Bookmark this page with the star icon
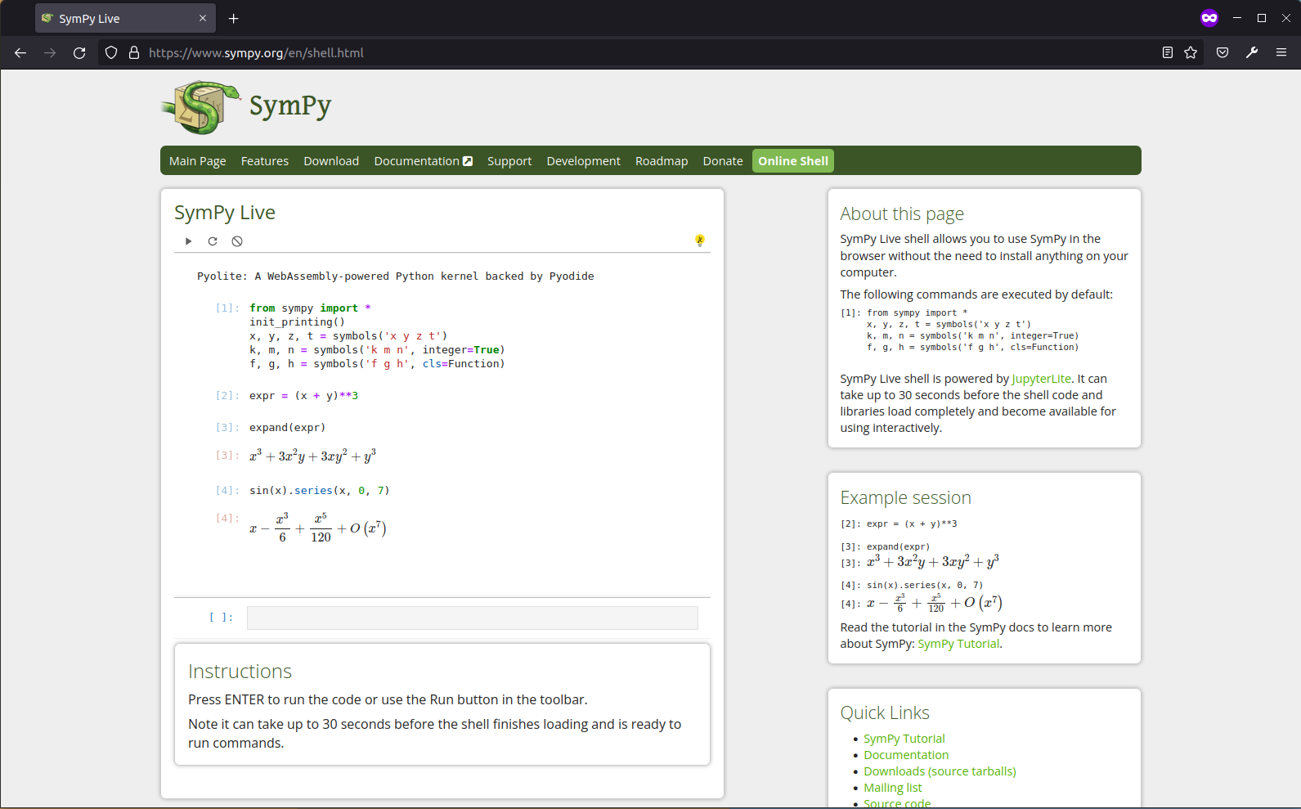This screenshot has height=809, width=1301. click(1191, 53)
